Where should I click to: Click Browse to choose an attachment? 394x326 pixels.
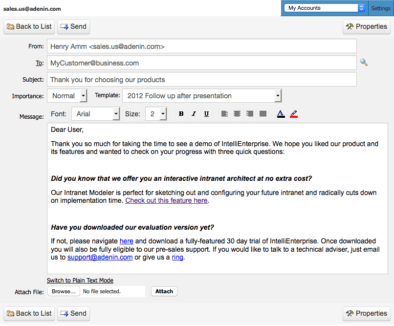[64, 292]
